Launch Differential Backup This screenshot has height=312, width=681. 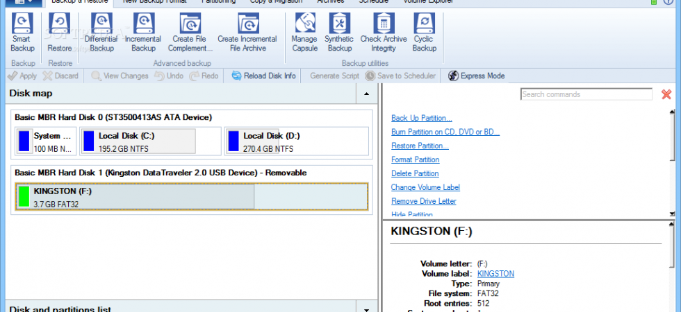[101, 33]
